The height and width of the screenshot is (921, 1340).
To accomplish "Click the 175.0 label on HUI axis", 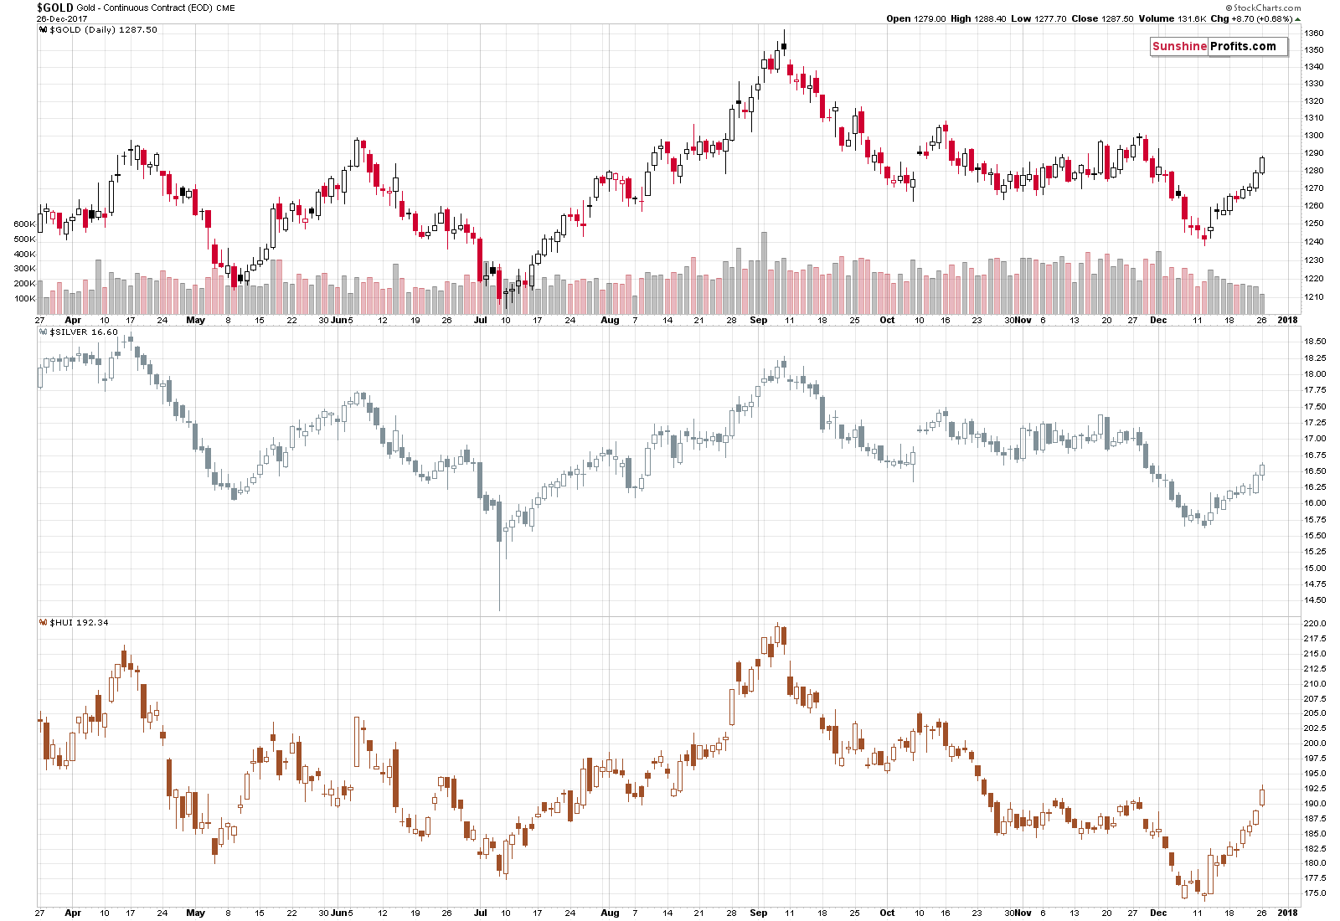I will tap(1315, 893).
